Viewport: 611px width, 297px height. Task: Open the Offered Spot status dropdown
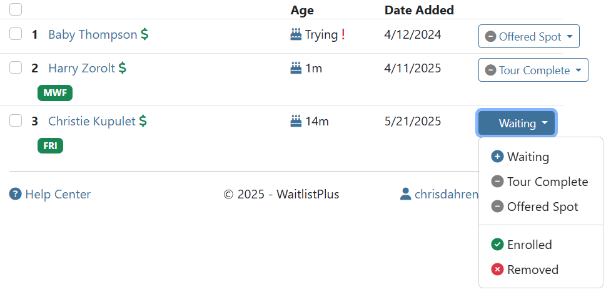click(529, 37)
